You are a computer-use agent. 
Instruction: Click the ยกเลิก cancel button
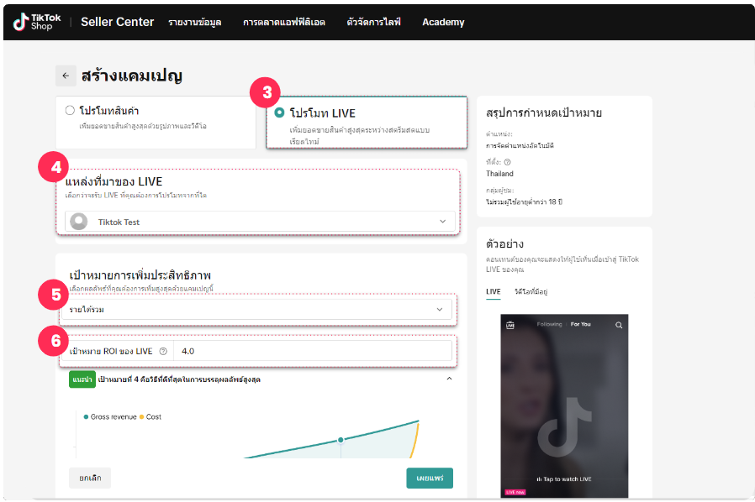[90, 478]
